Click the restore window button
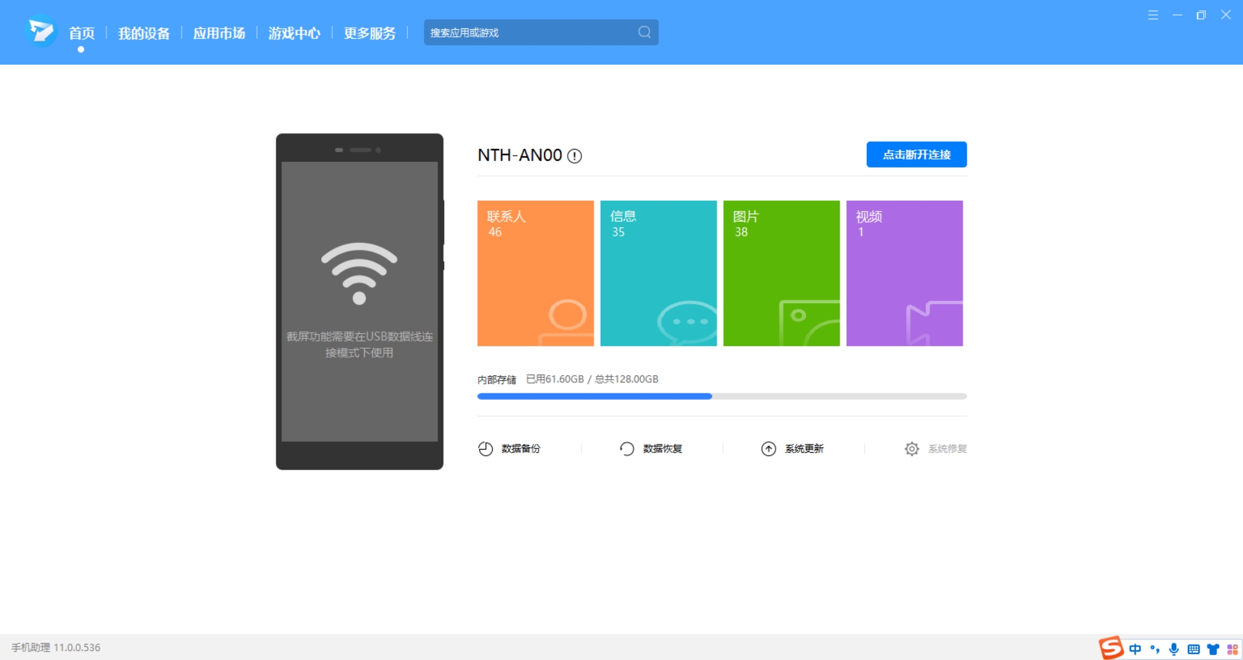Screen dimensions: 1243x660 coord(1201,15)
